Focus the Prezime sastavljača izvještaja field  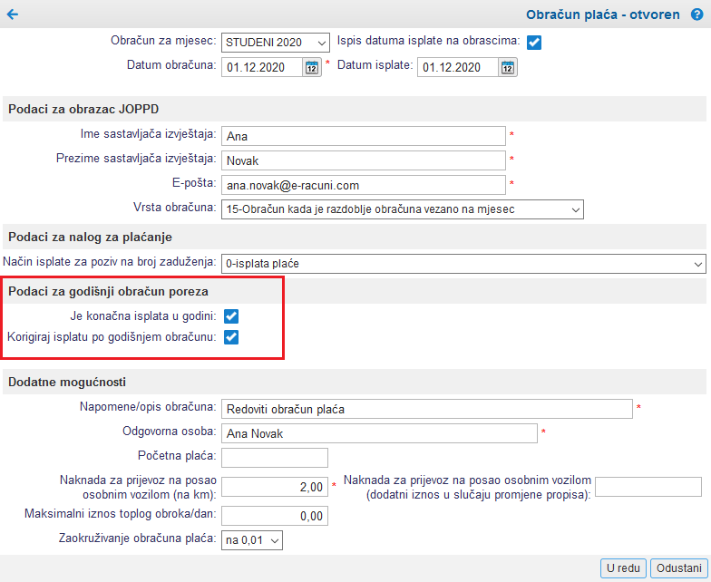click(363, 160)
